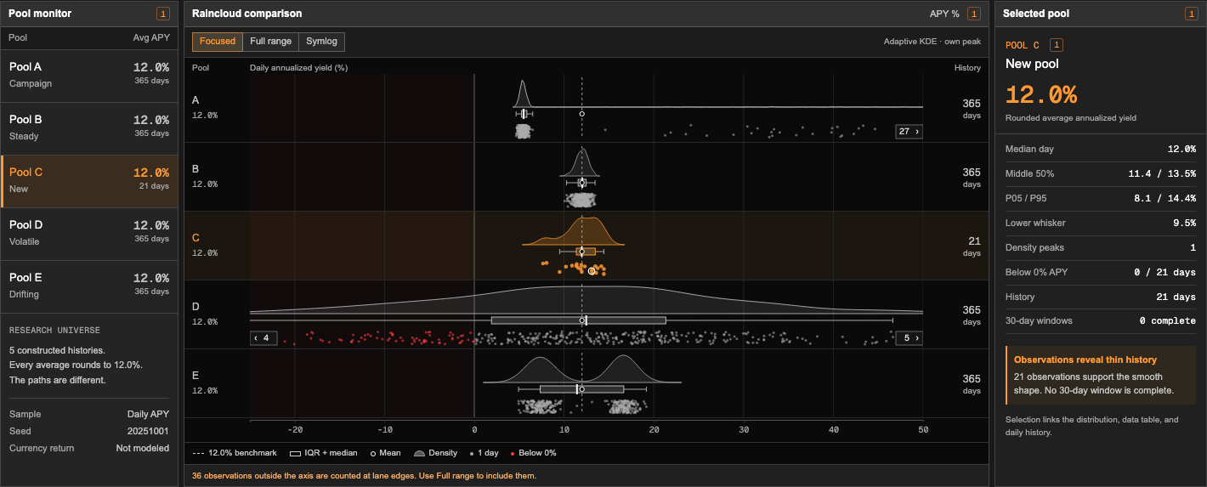Click lane A label in the raincloud chart
Screen dimensions: 1207x487
196,100
